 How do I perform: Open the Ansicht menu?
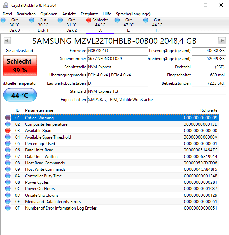(x=69, y=14)
